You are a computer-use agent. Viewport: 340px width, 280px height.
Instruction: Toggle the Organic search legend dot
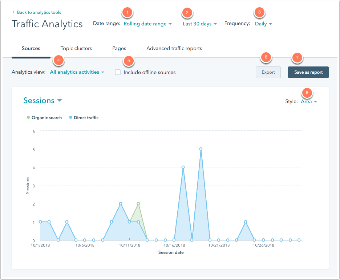pyautogui.click(x=28, y=118)
